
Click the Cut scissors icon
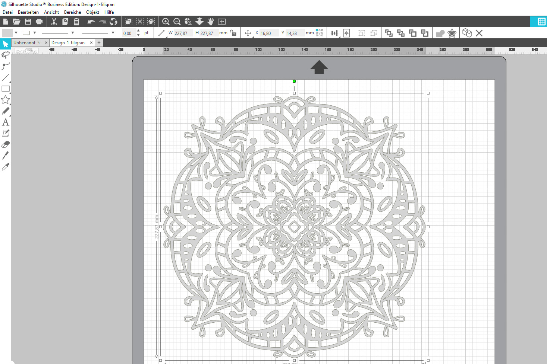coord(54,22)
